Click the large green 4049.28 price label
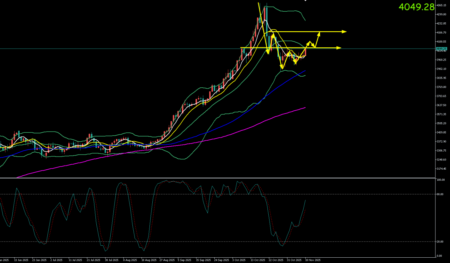This screenshot has width=450, height=263. point(416,7)
